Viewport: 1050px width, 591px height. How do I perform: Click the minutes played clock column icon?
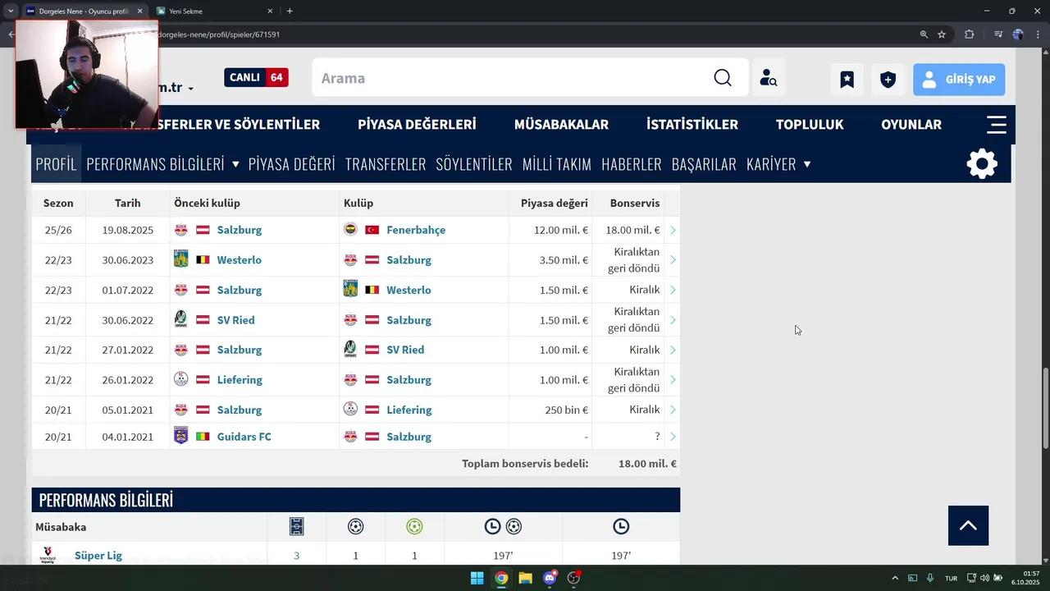[x=621, y=526]
